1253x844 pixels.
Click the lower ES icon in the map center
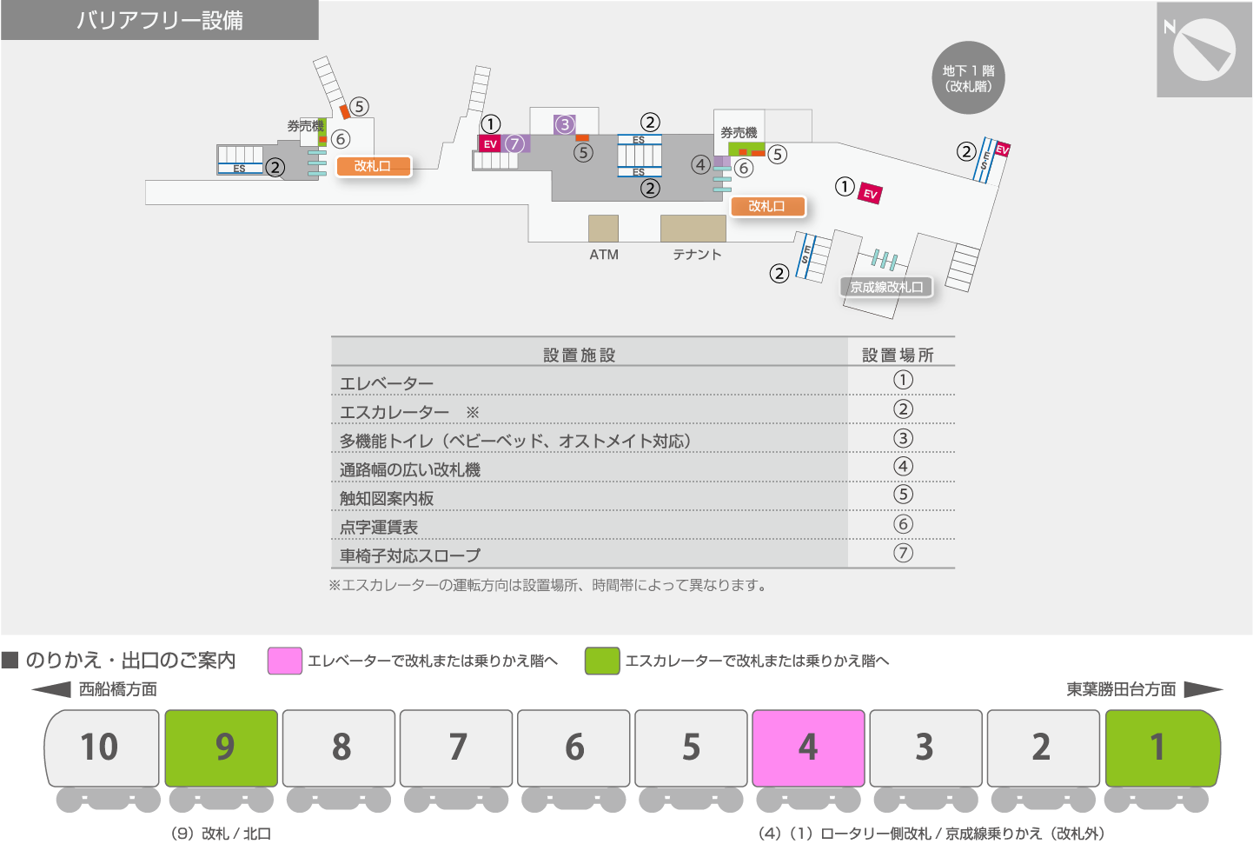[x=639, y=171]
